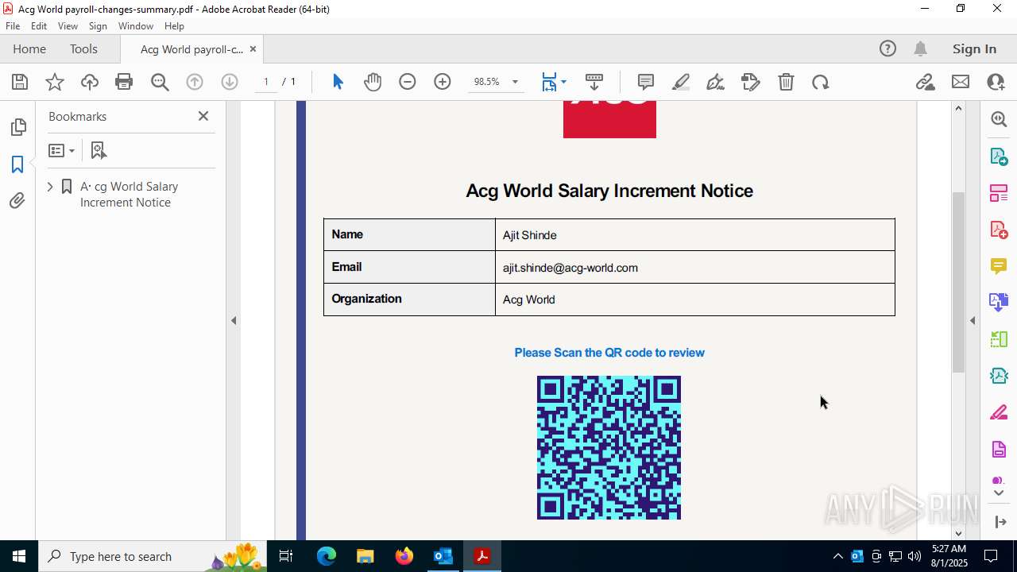The width and height of the screenshot is (1017, 572).
Task: Click the scrolling mode icon
Action: tap(594, 82)
